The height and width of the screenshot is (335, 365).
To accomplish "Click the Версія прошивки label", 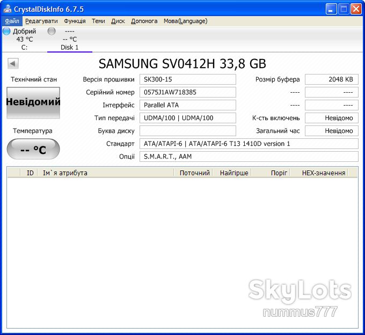I will click(109, 79).
